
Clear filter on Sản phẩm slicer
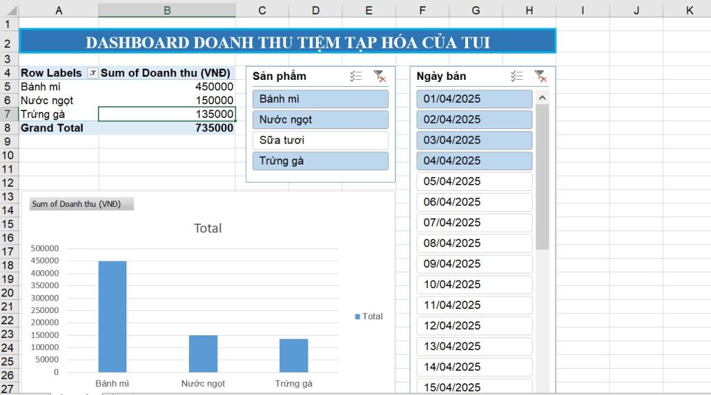tap(379, 76)
